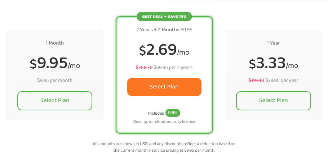Click the Includes label

pyautogui.click(x=156, y=113)
